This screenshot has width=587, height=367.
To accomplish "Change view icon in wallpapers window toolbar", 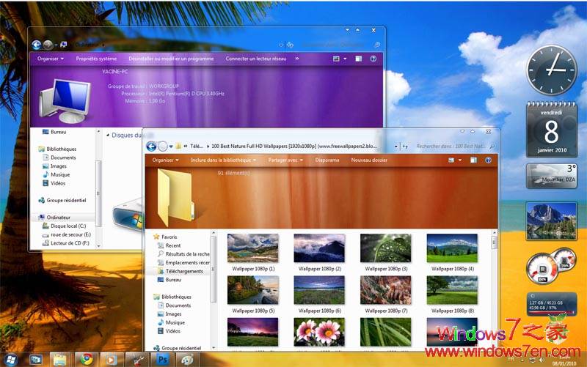I will tap(451, 160).
